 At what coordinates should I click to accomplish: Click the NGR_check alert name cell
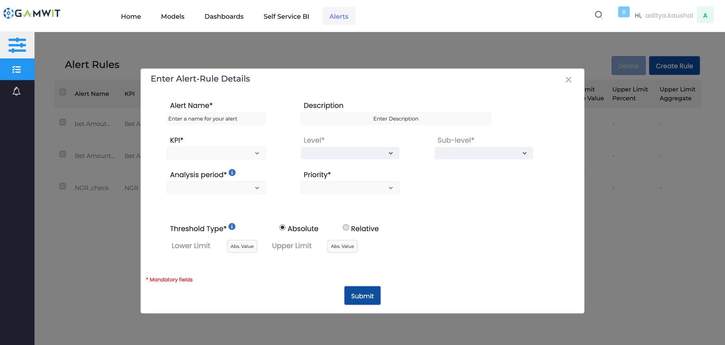point(92,188)
